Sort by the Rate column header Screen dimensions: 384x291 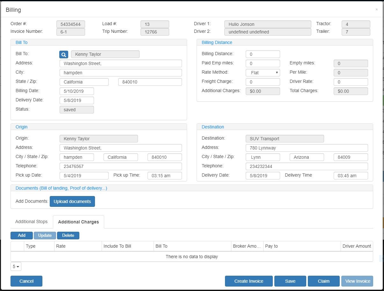point(78,246)
